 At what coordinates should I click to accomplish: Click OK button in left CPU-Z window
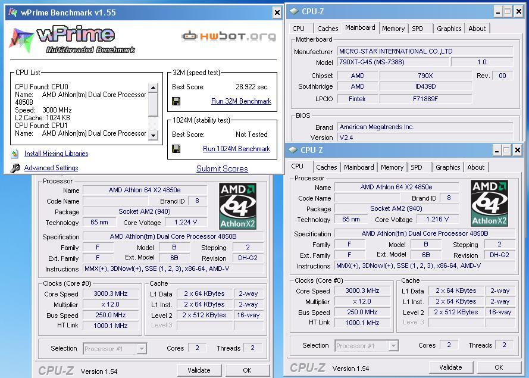(x=248, y=370)
